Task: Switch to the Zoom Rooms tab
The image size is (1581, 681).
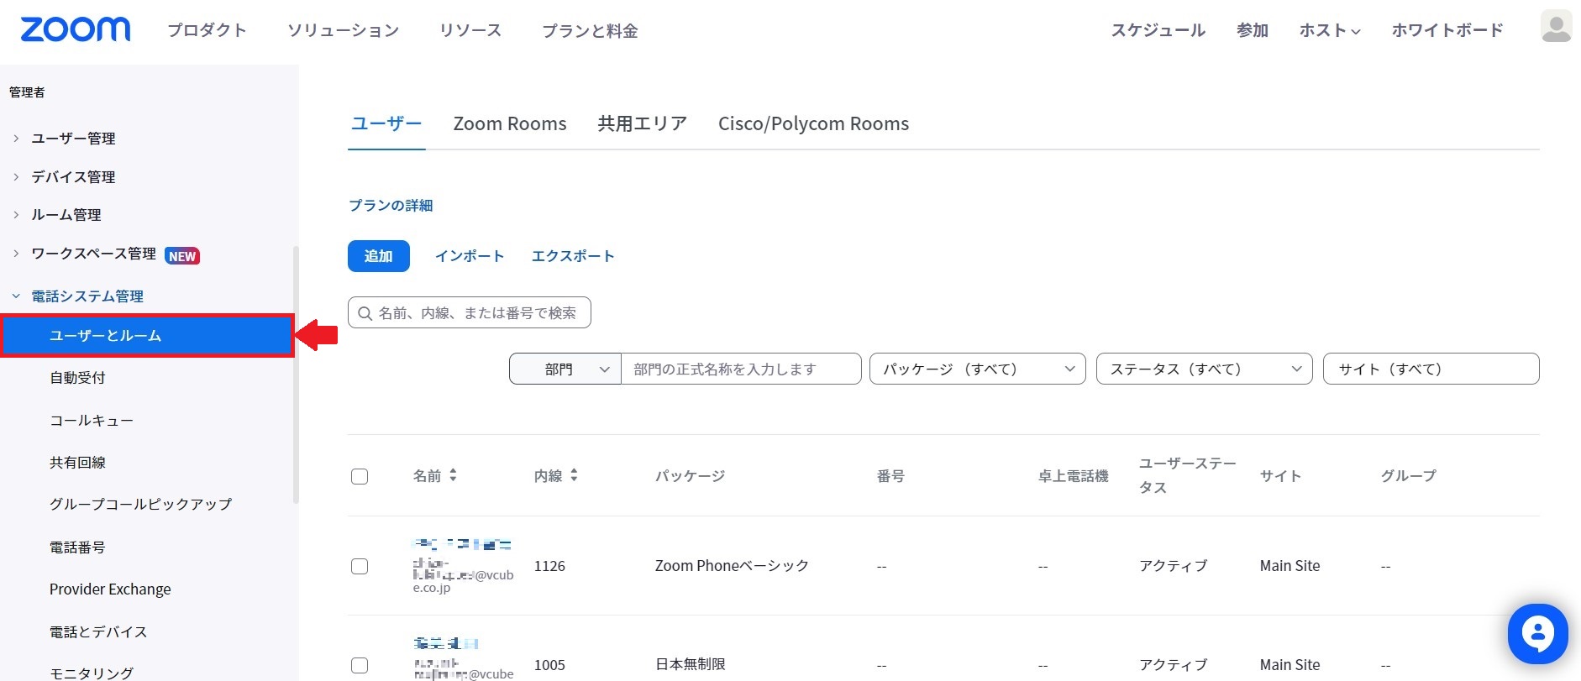Action: click(510, 123)
